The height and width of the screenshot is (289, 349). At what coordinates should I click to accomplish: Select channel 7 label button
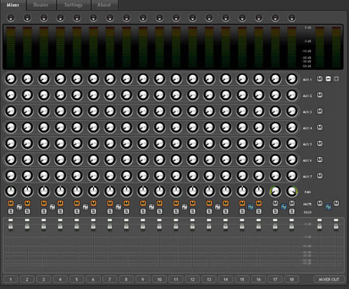tap(110, 280)
